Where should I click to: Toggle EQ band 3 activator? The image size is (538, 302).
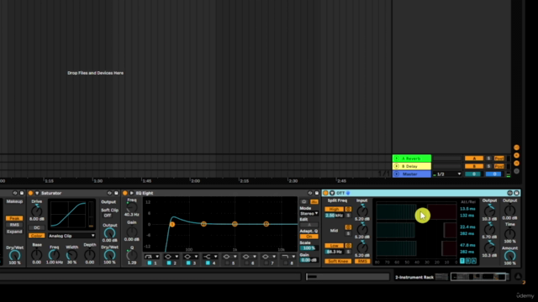pos(188,263)
